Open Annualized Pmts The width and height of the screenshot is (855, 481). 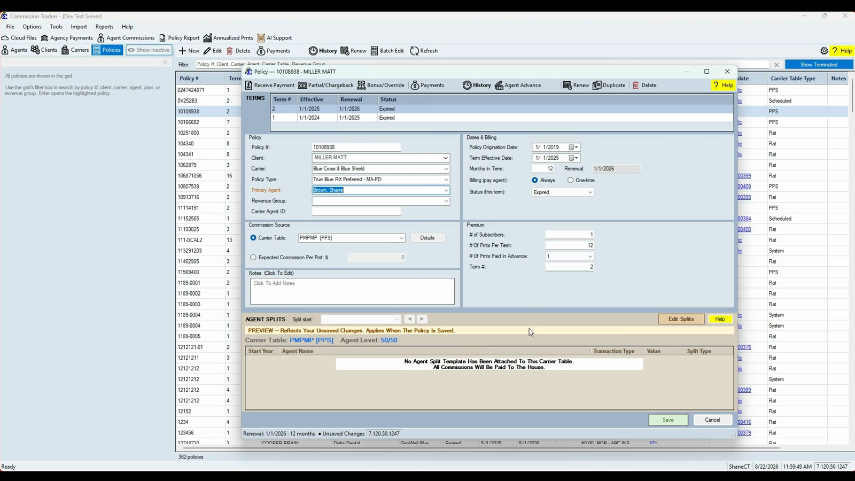pyautogui.click(x=228, y=38)
